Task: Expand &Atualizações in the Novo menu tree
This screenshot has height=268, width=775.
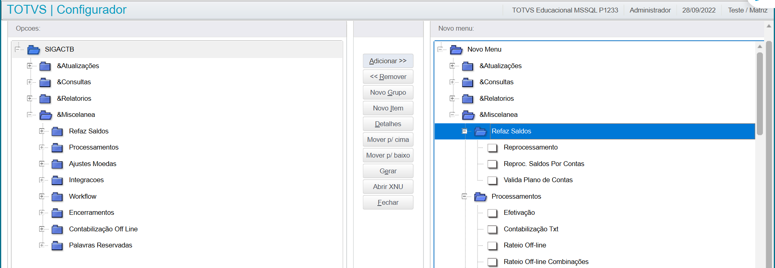Action: (x=452, y=66)
